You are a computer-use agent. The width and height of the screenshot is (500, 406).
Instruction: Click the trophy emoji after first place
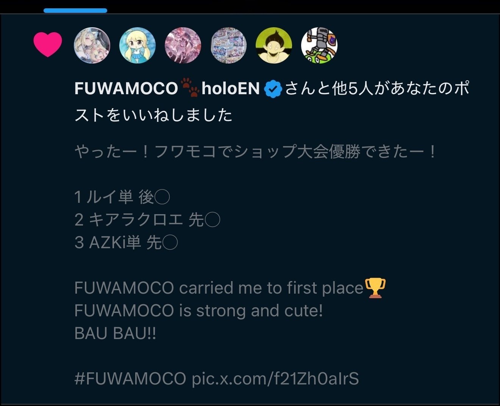point(375,288)
